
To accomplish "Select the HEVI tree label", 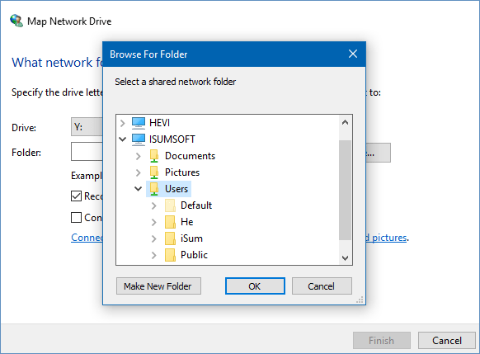I will point(159,123).
